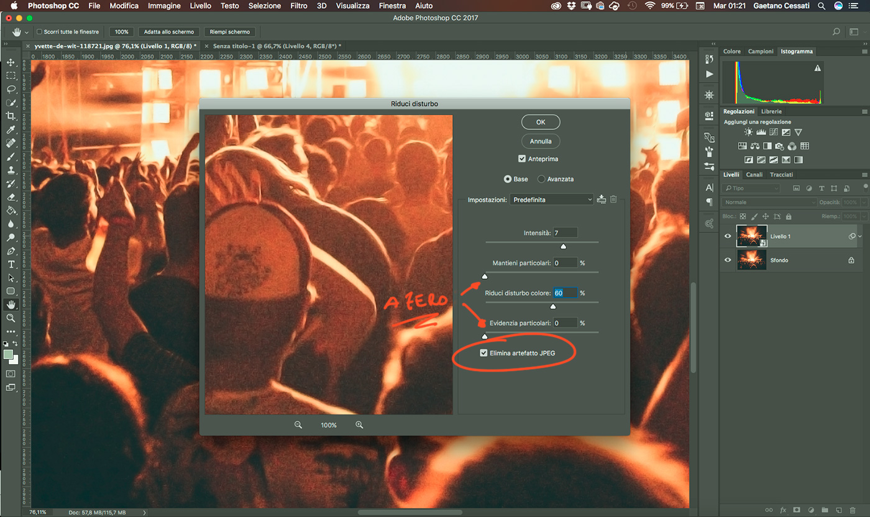Open the Filtro menu

point(299,6)
